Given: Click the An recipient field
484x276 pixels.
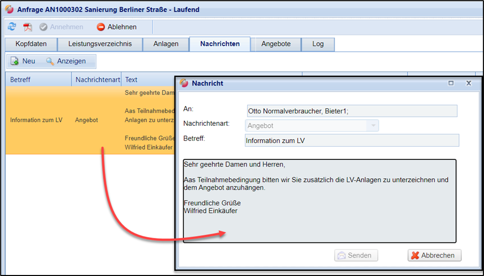Looking at the screenshot, I should (x=352, y=111).
